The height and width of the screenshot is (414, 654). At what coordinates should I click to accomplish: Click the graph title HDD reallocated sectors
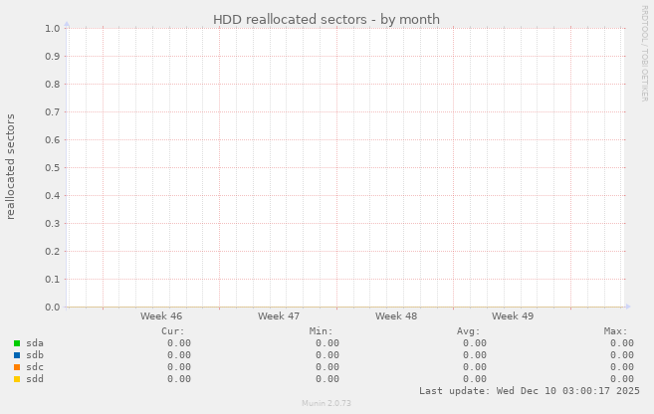click(327, 20)
